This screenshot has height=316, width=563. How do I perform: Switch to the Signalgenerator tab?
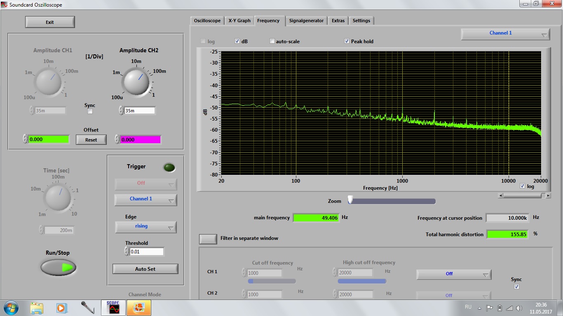pyautogui.click(x=306, y=21)
